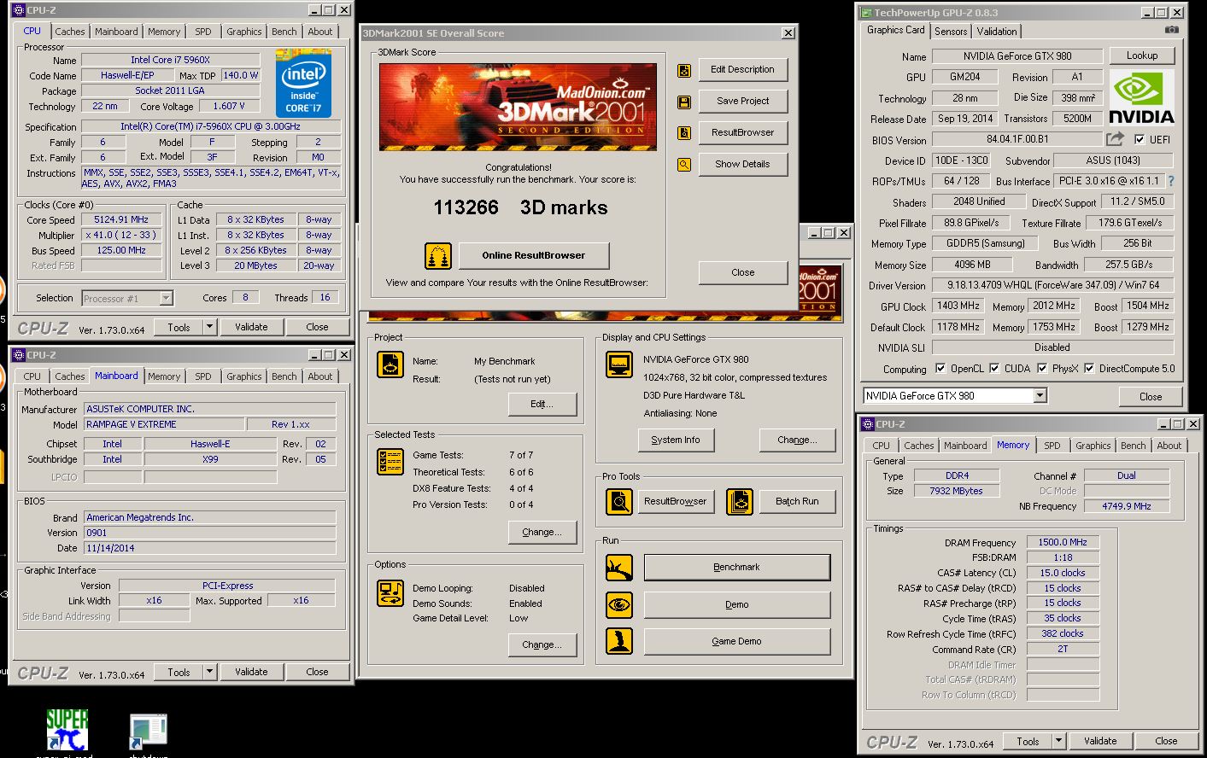1207x758 pixels.
Task: Click the large Benchmark run button
Action: (x=736, y=568)
